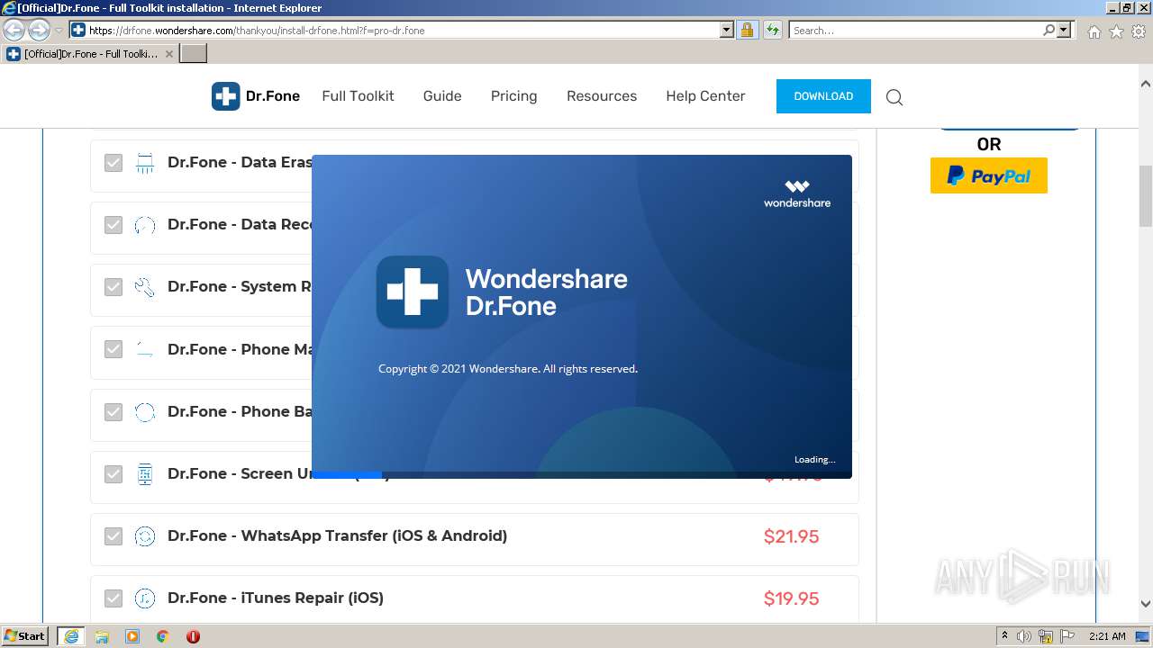The image size is (1153, 648).
Task: Show hidden tray icons arrow
Action: click(1004, 636)
